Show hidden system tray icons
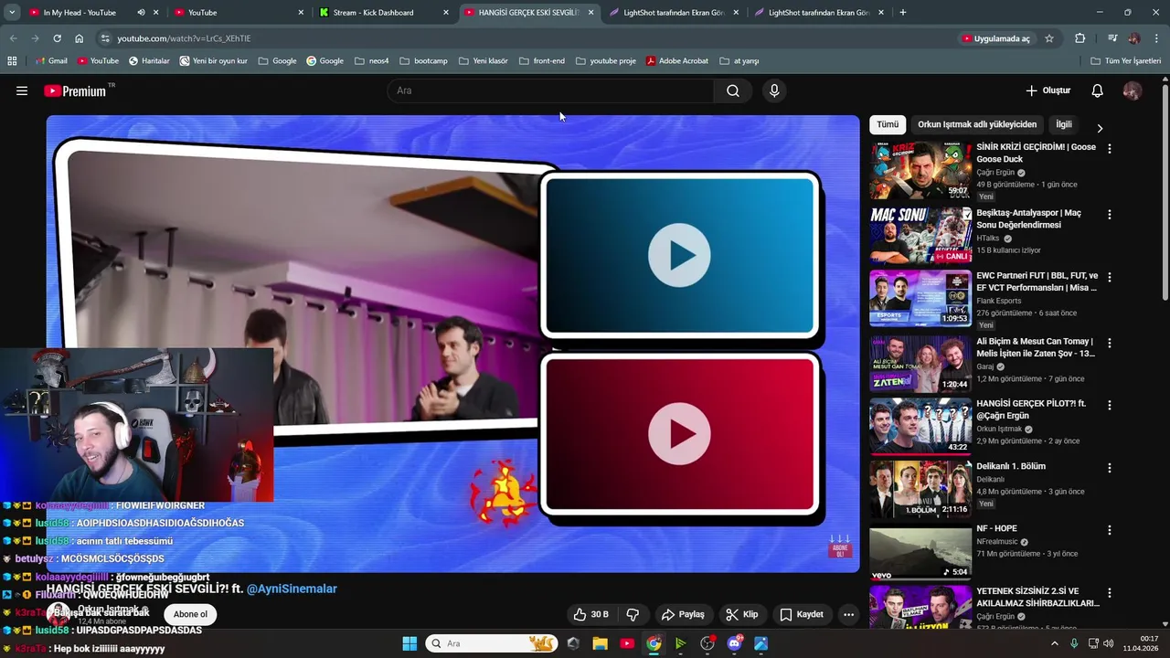 [1054, 643]
